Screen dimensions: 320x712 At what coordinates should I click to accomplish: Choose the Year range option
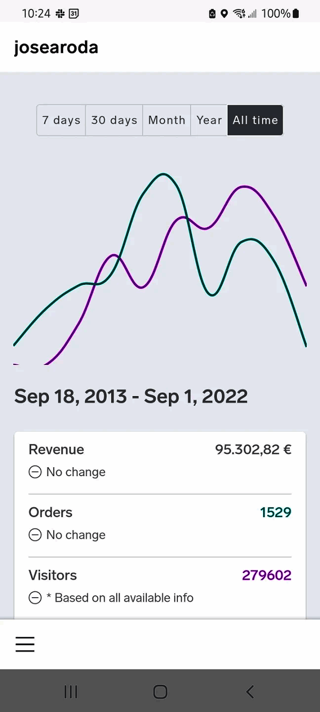pyautogui.click(x=209, y=120)
